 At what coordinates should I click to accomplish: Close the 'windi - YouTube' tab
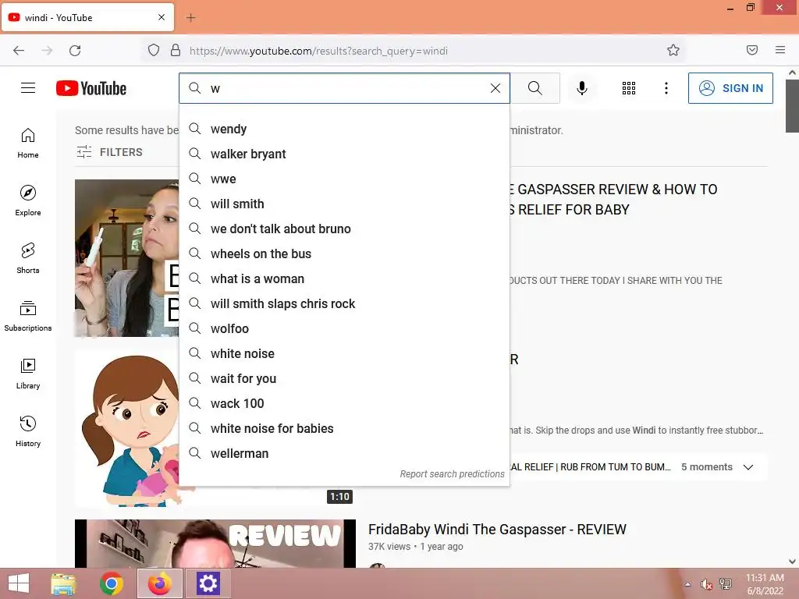pos(162,17)
